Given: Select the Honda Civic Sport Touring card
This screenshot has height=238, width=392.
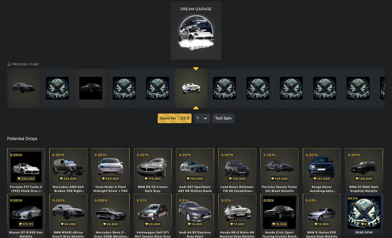Looking at the screenshot, I should point(279,216).
